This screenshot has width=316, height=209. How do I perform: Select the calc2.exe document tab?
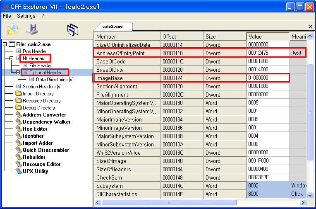click(x=113, y=27)
